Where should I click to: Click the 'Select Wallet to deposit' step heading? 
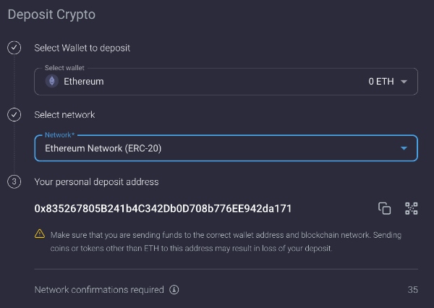pyautogui.click(x=82, y=48)
